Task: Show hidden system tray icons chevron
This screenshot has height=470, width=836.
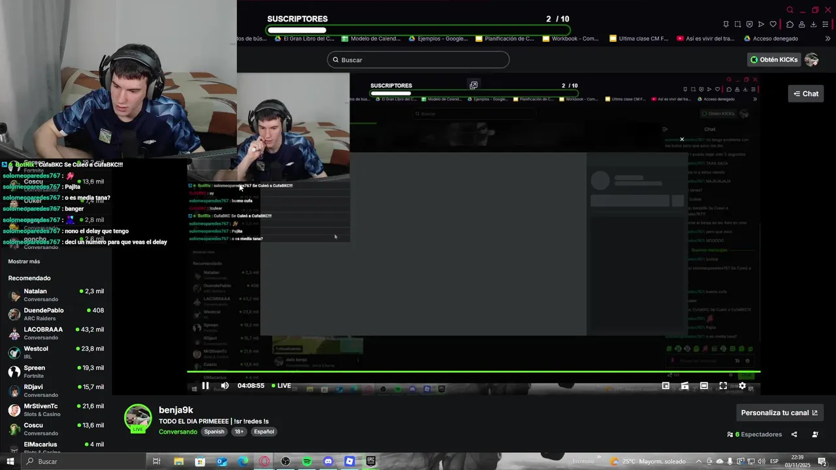Action: 699,462
